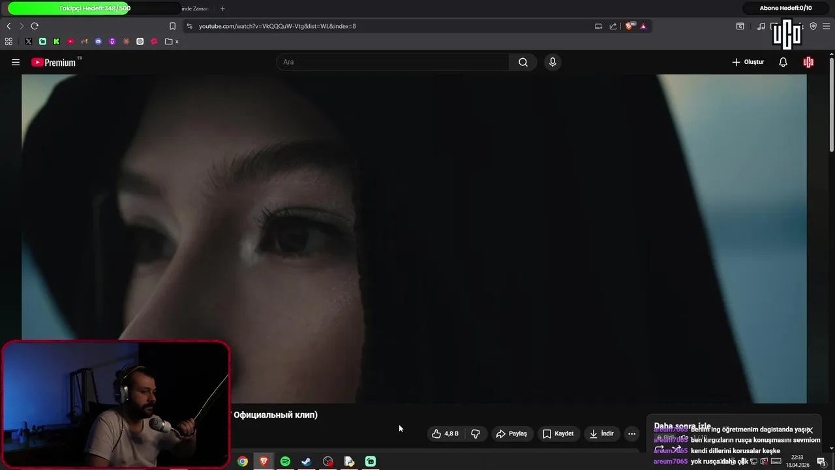Screen dimensions: 835x470
Task: Open the Discord bookmark
Action: click(99, 41)
